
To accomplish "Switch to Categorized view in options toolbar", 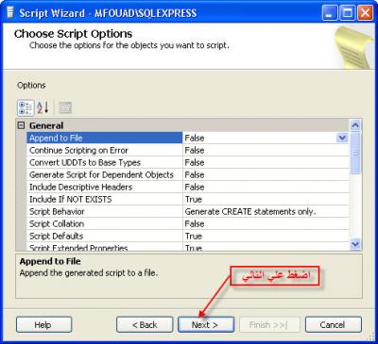I will click(x=26, y=107).
